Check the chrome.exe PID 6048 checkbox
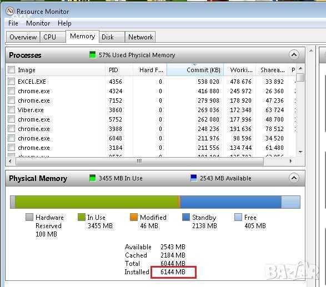The width and height of the screenshot is (326, 287). click(12, 138)
